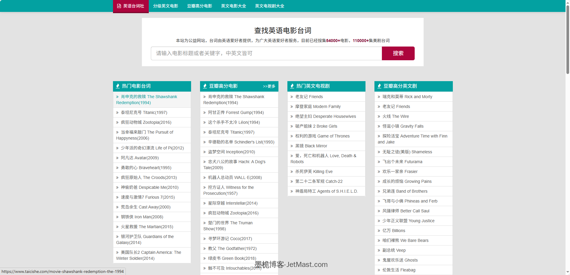The width and height of the screenshot is (570, 275).
Task: Open 探险活宝 Adventure Time with Finn and Jake
Action: coord(413,139)
